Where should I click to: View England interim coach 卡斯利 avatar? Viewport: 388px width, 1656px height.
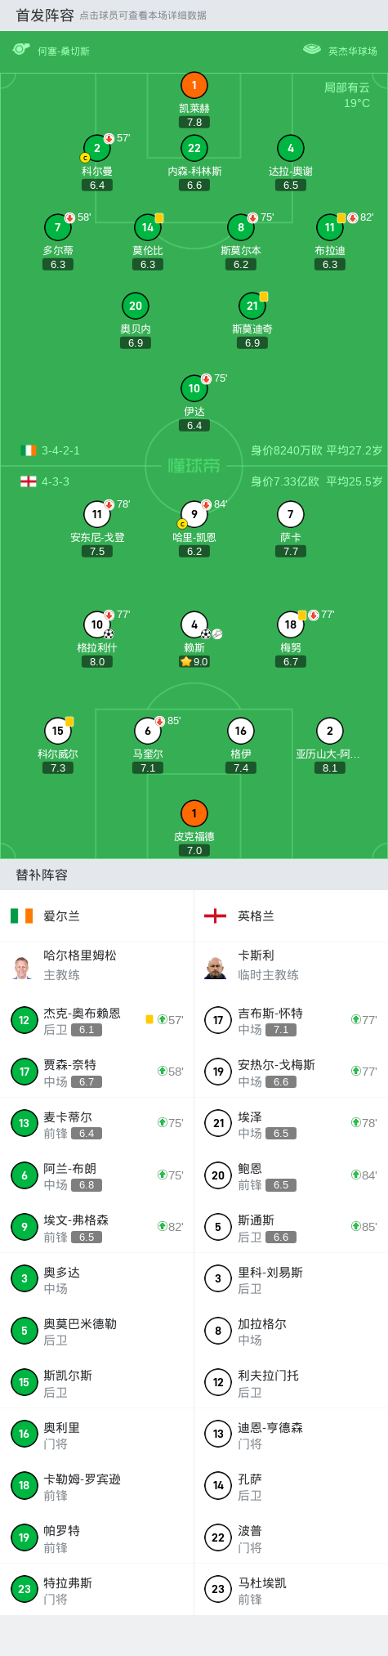coord(216,967)
